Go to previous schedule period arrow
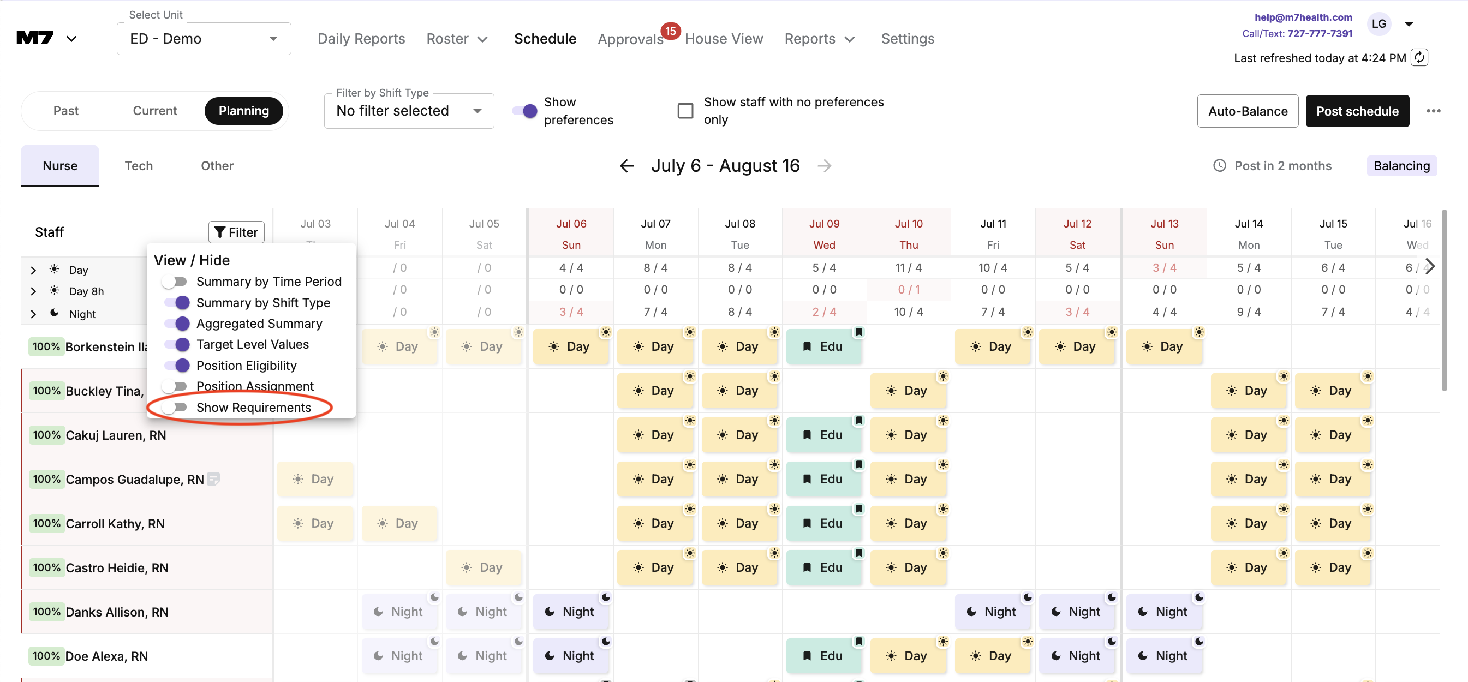The width and height of the screenshot is (1468, 682). coord(626,166)
